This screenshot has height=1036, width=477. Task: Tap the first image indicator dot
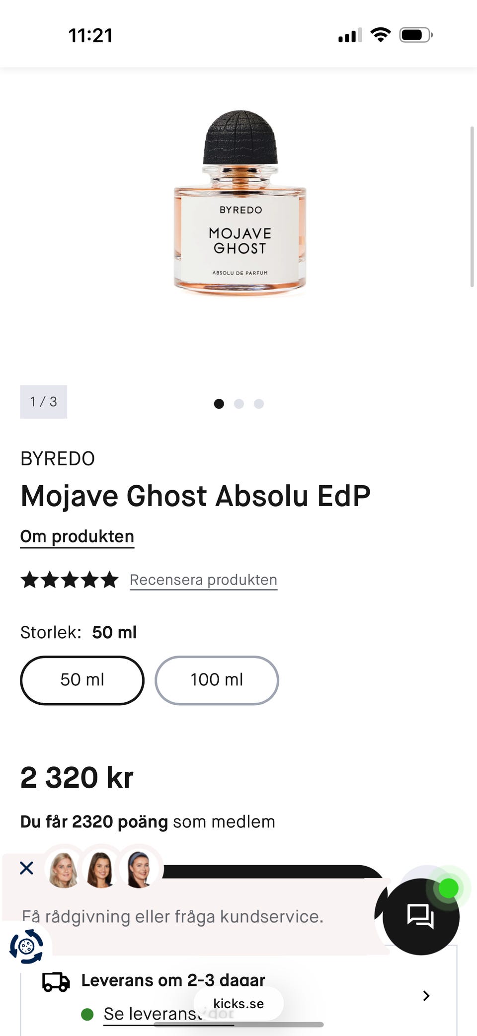click(219, 404)
